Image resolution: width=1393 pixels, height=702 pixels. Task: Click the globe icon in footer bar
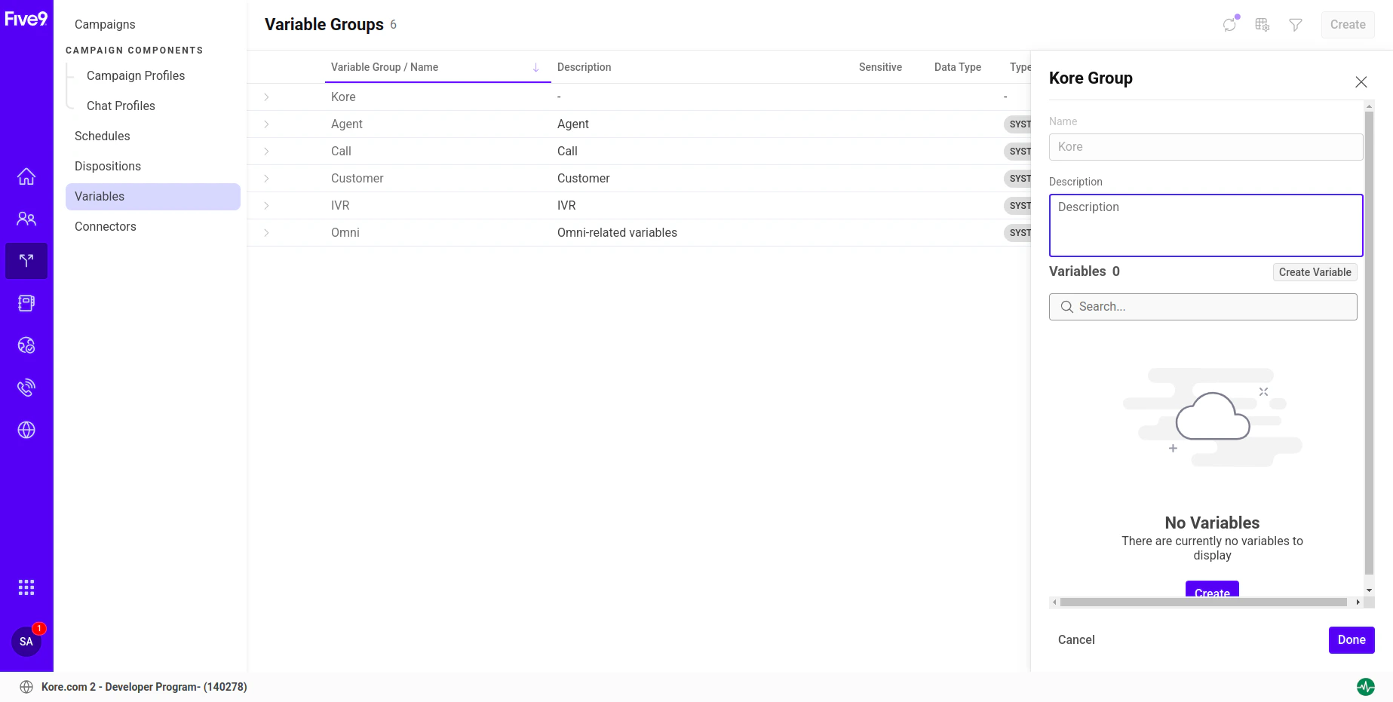[x=26, y=687]
